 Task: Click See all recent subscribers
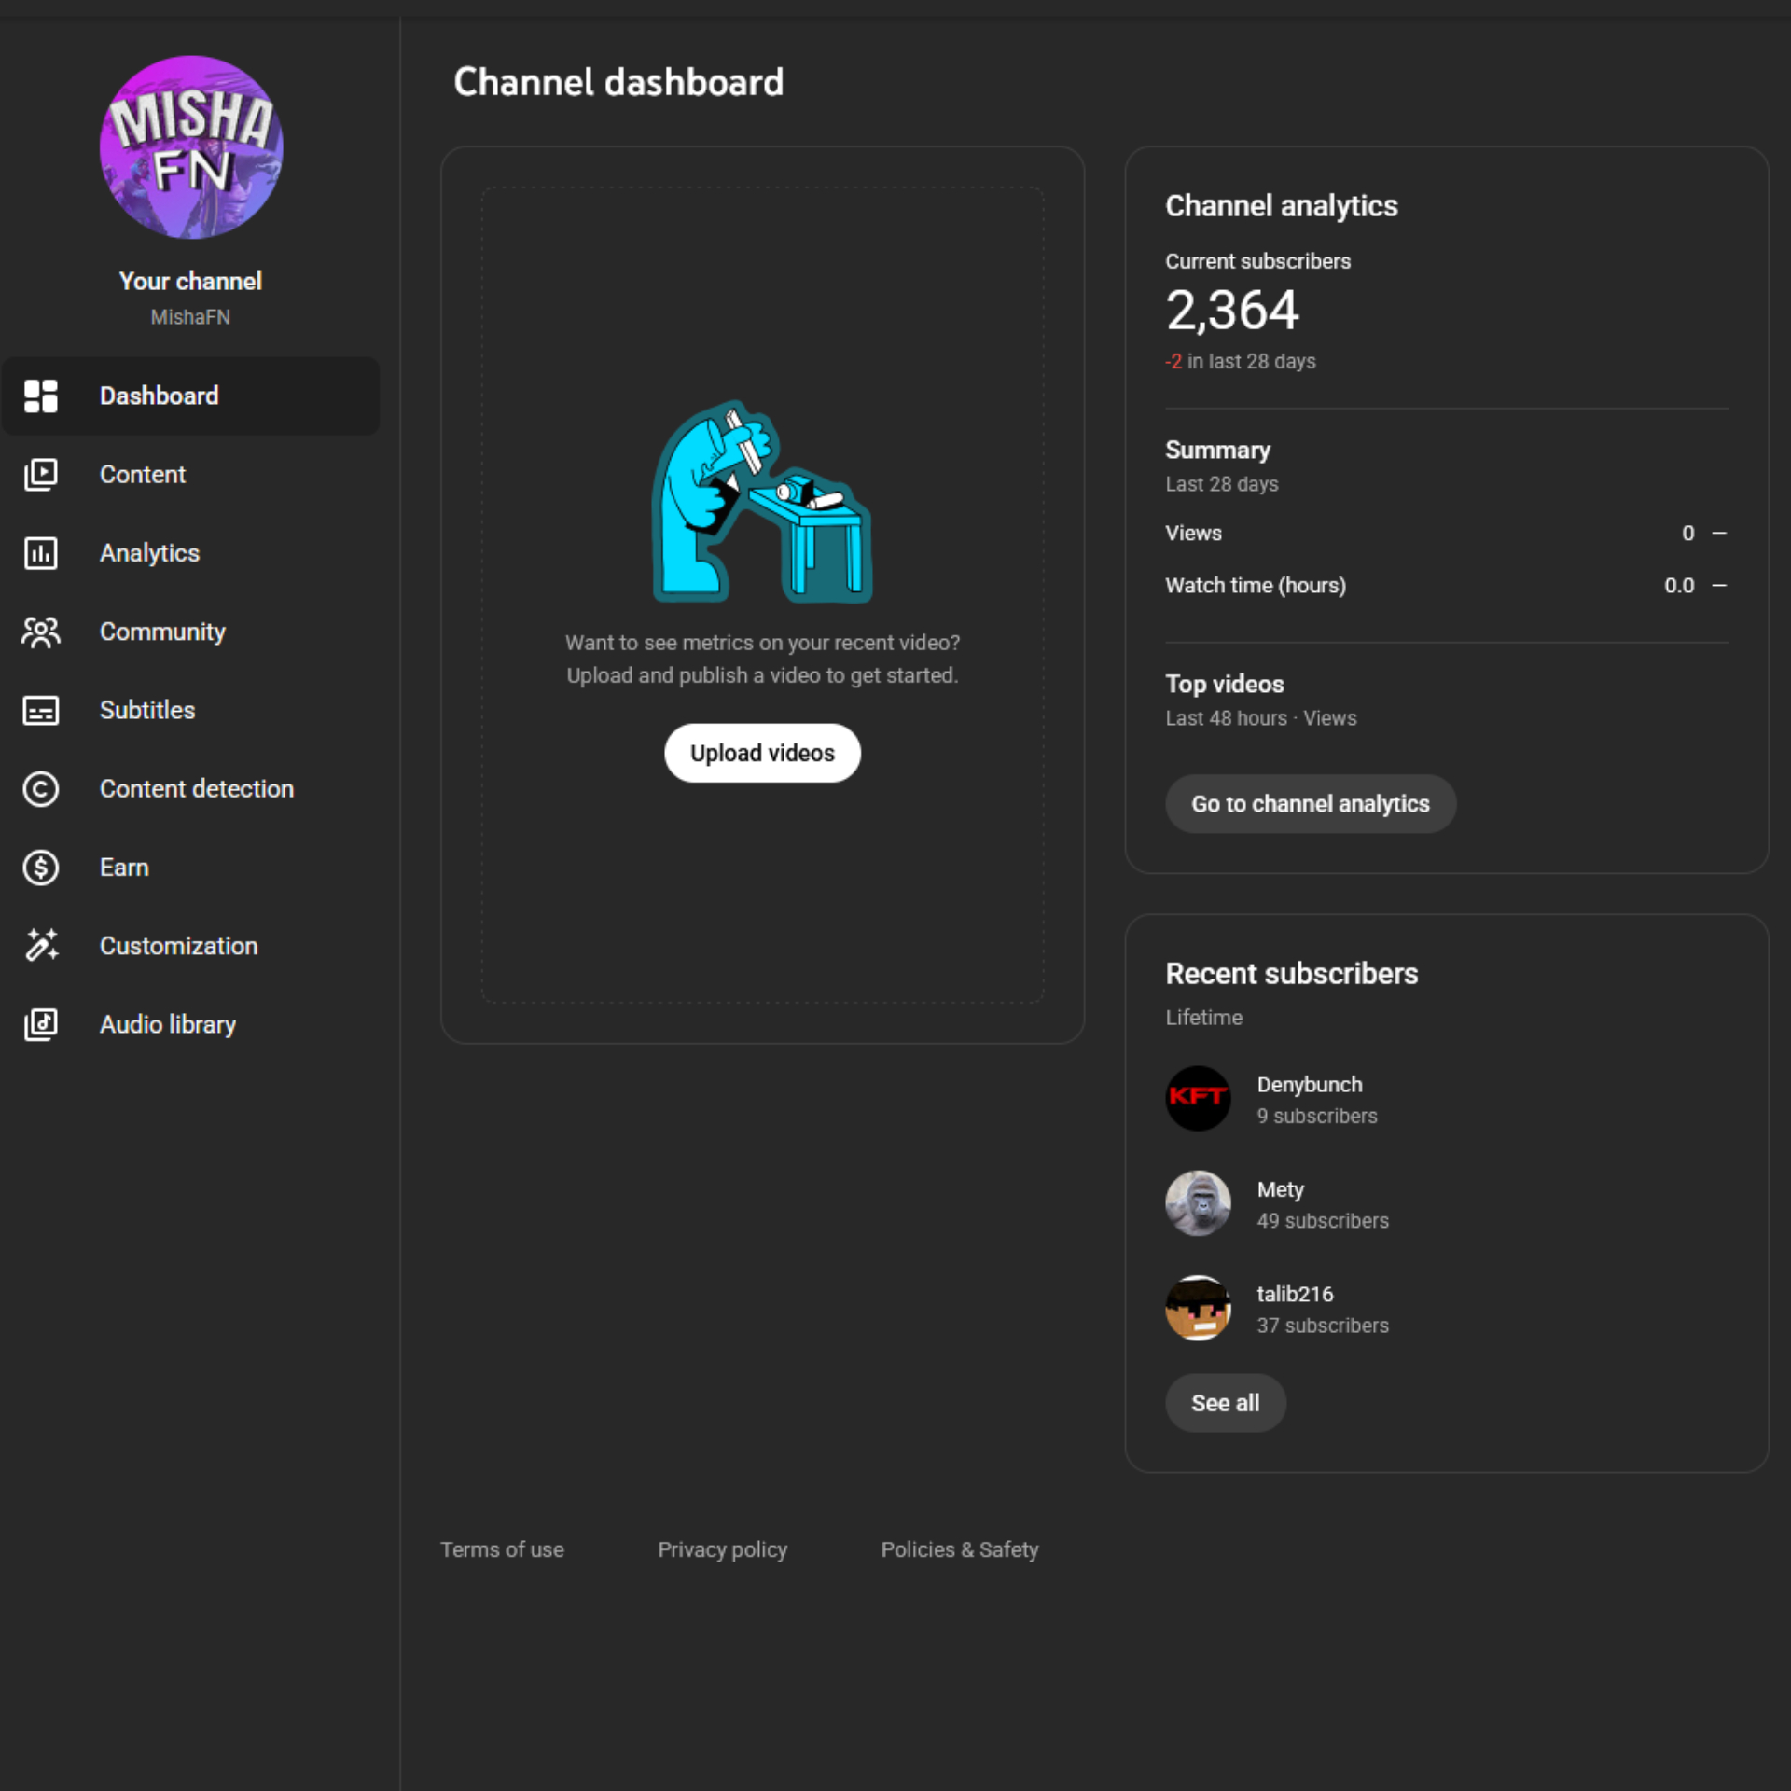tap(1225, 1403)
